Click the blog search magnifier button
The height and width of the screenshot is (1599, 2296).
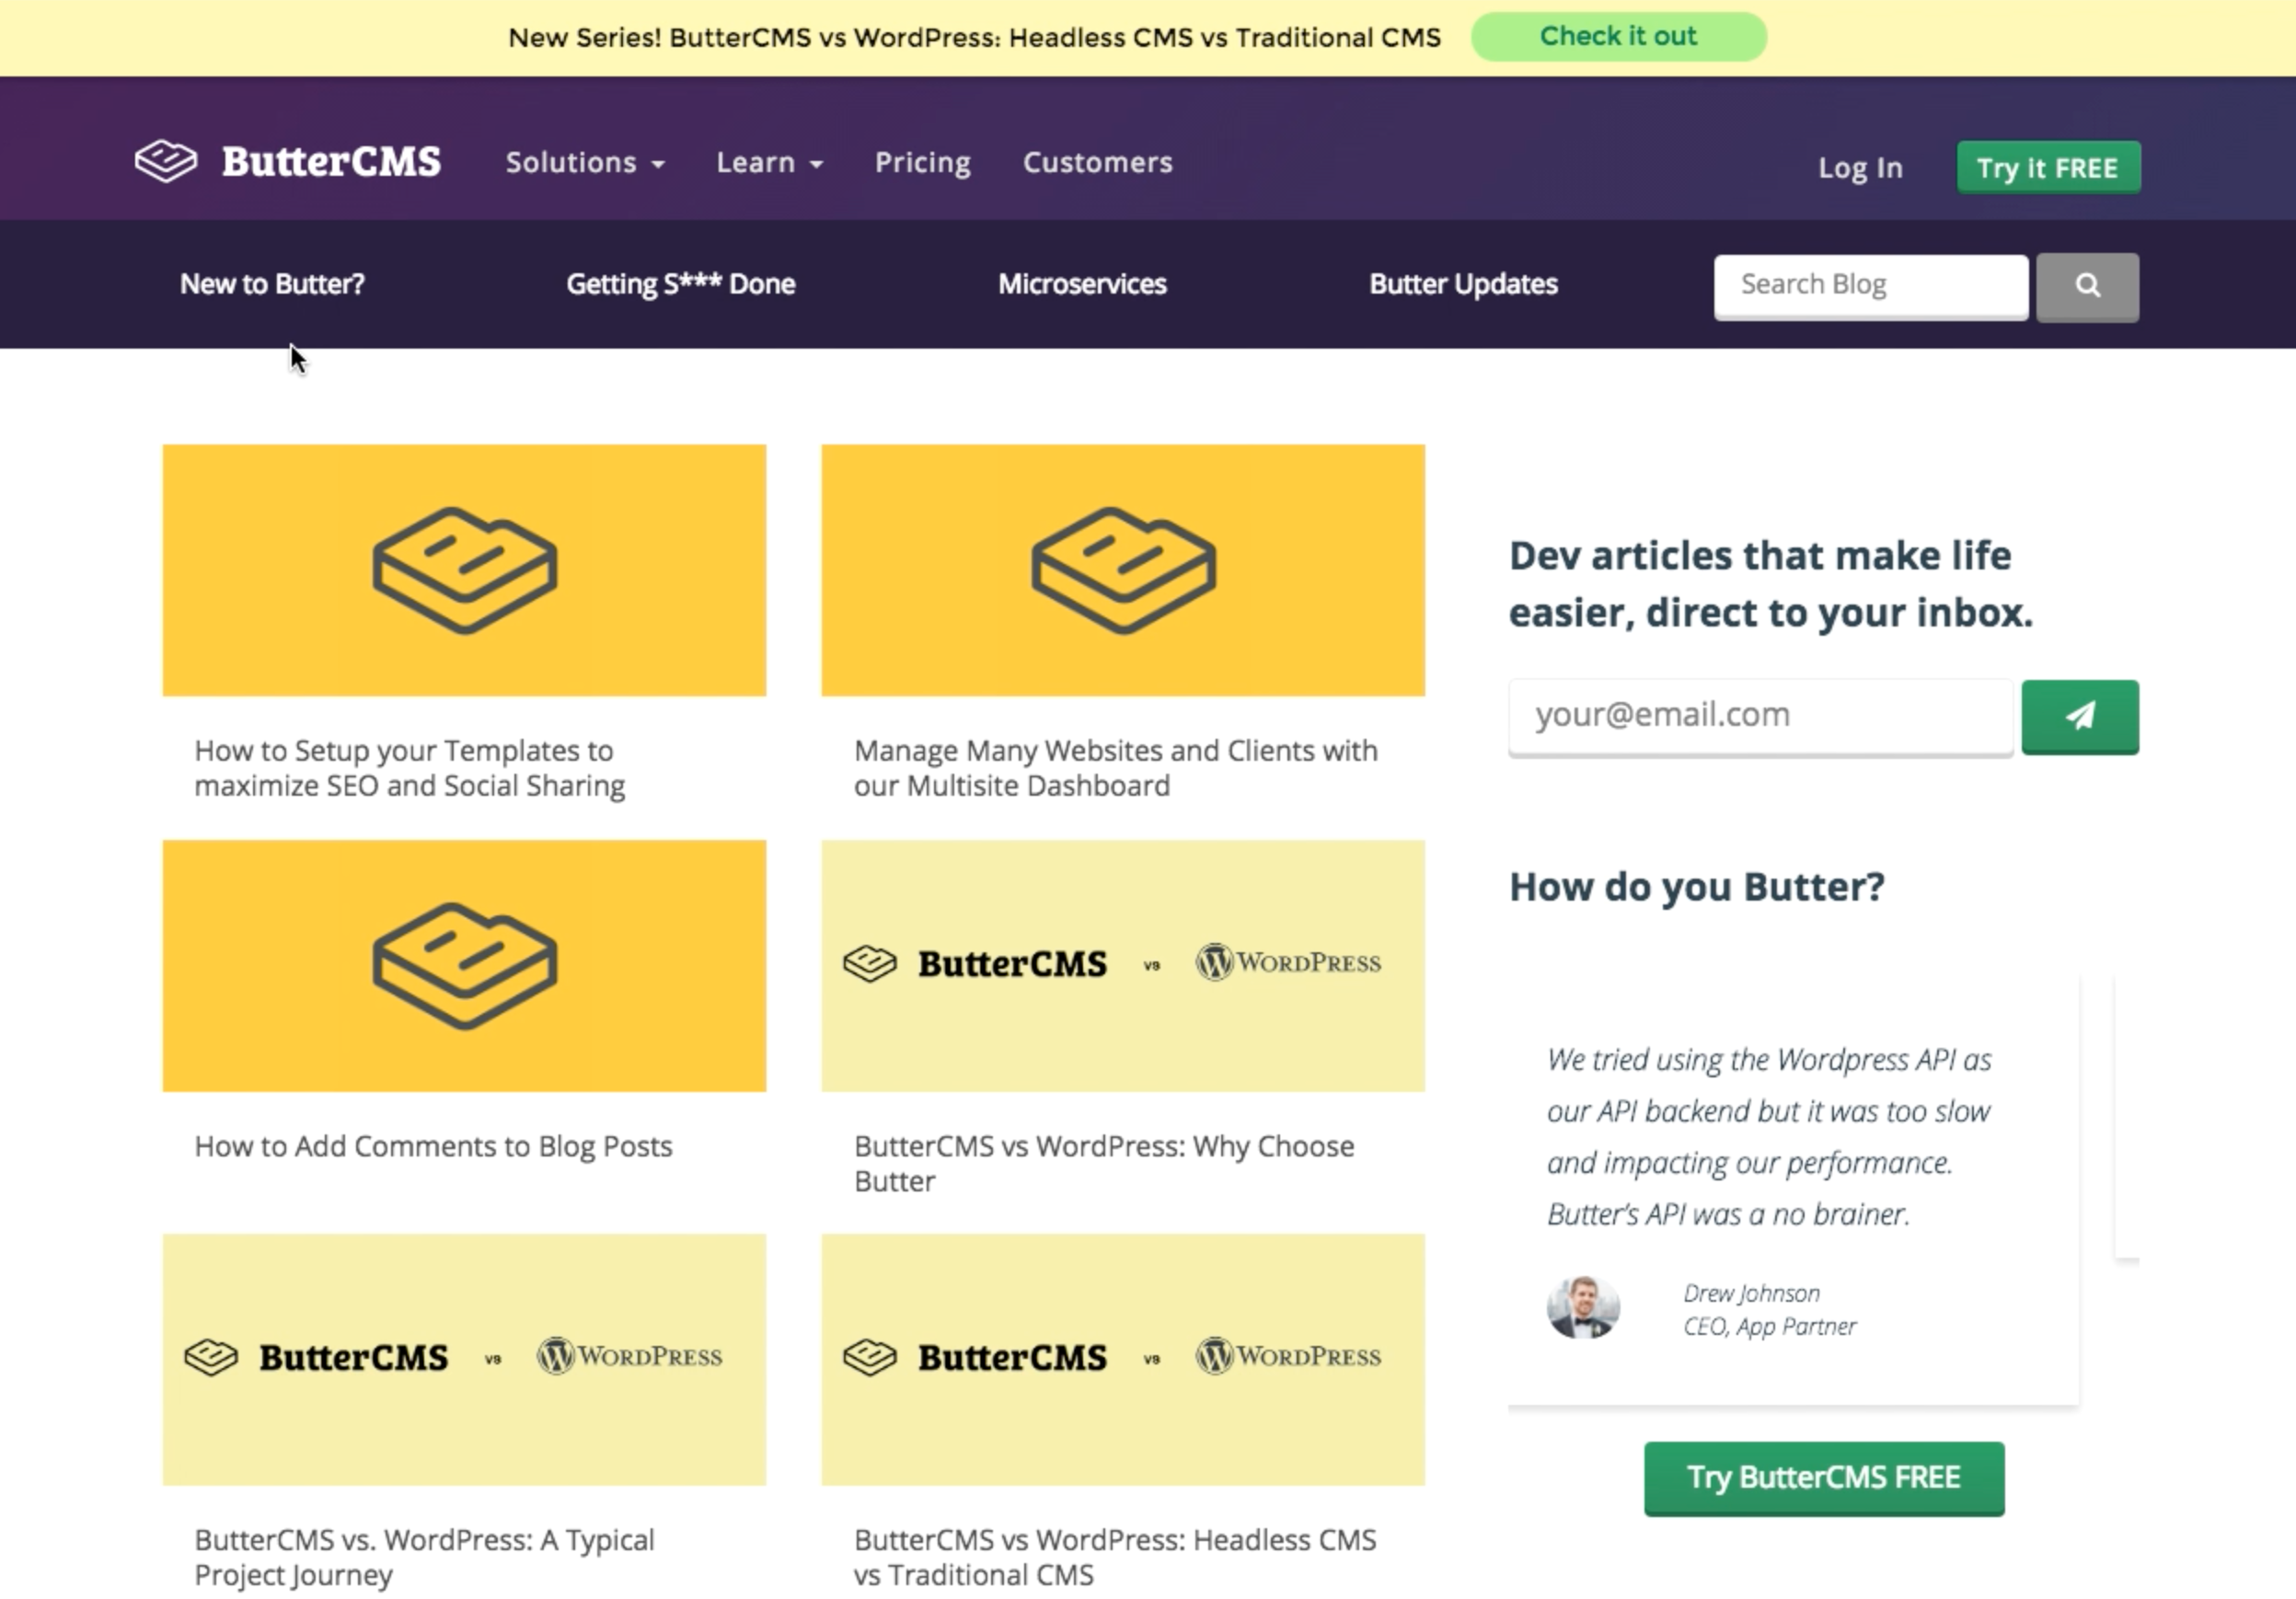coord(2087,286)
